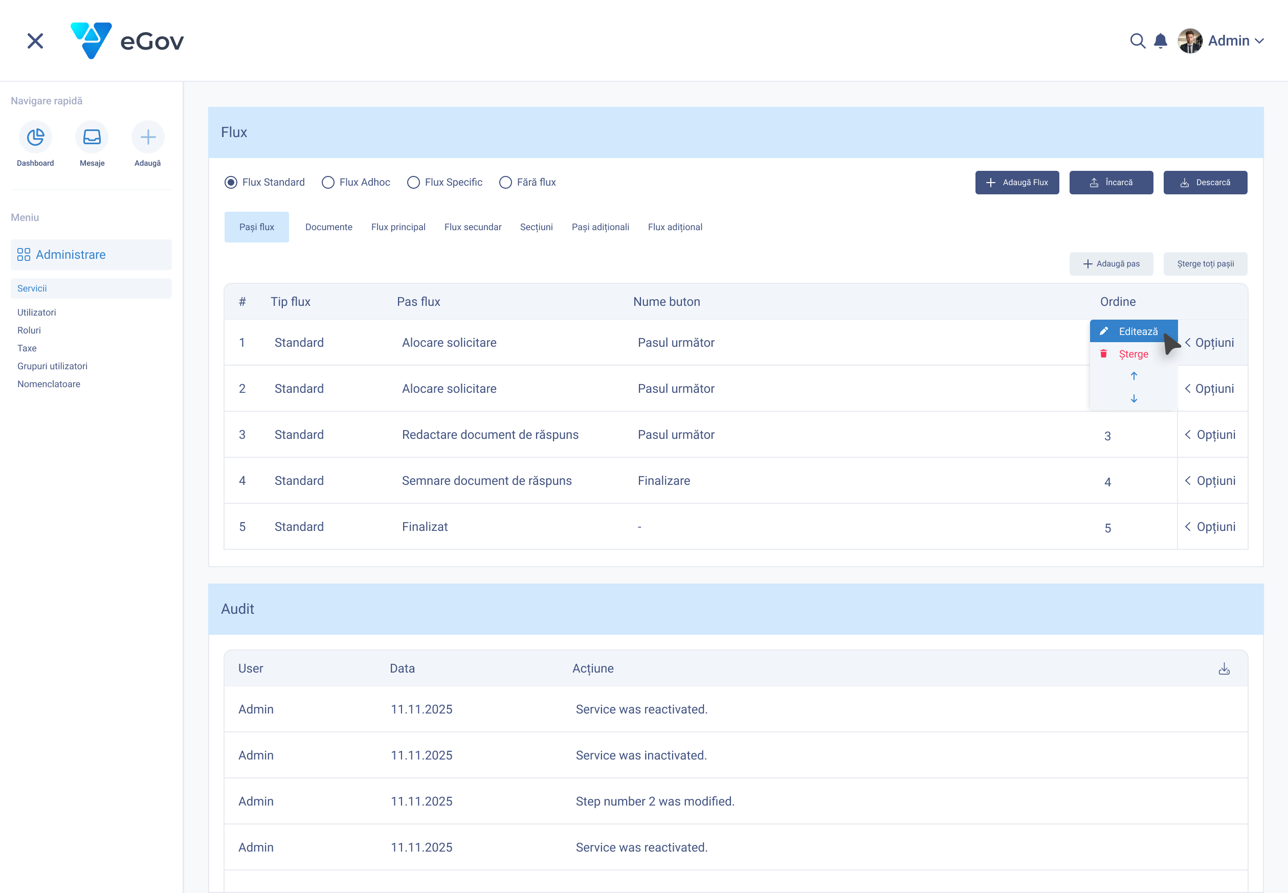Switch to the Documente tab

(x=328, y=227)
